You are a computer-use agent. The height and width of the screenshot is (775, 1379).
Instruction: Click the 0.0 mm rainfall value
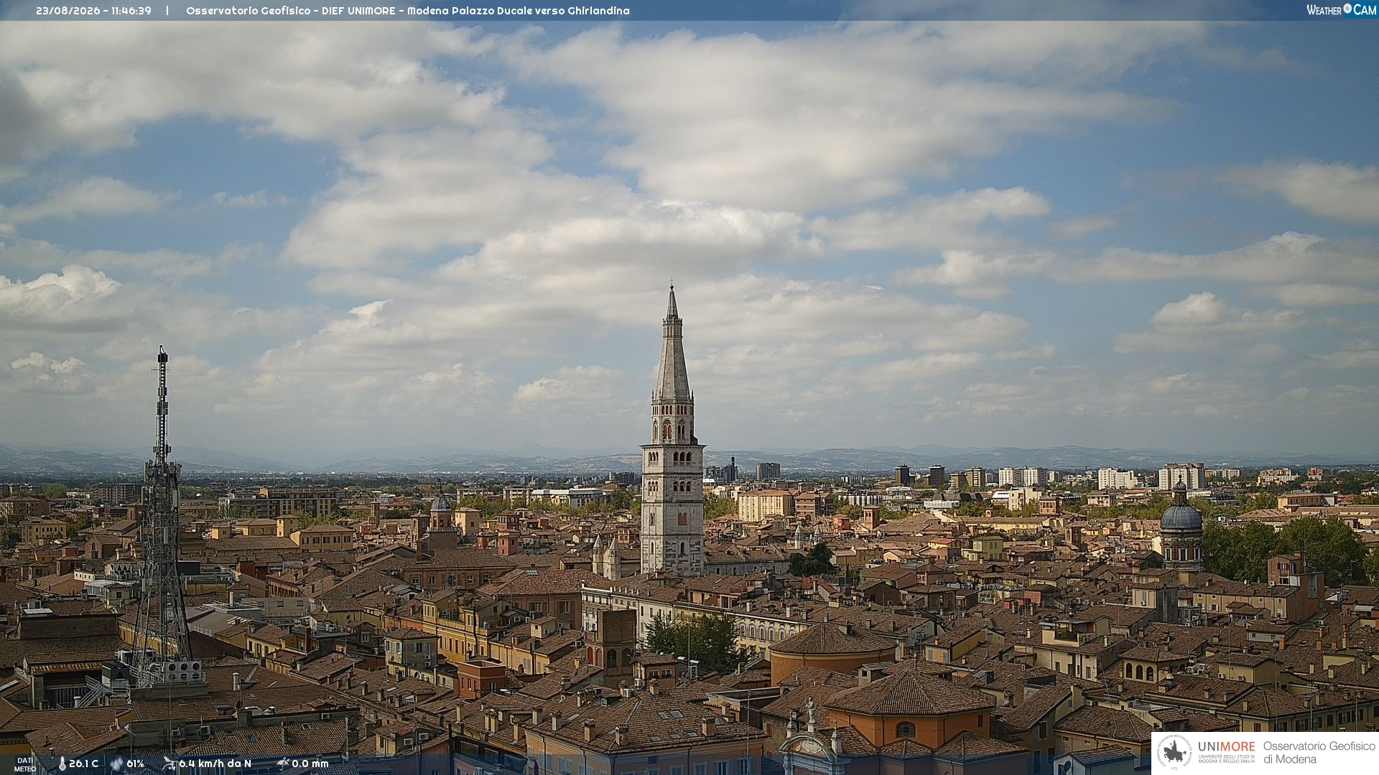[310, 764]
